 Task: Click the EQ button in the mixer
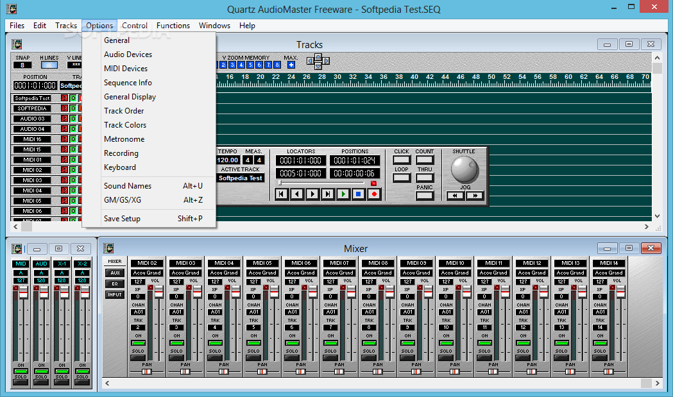tap(115, 283)
